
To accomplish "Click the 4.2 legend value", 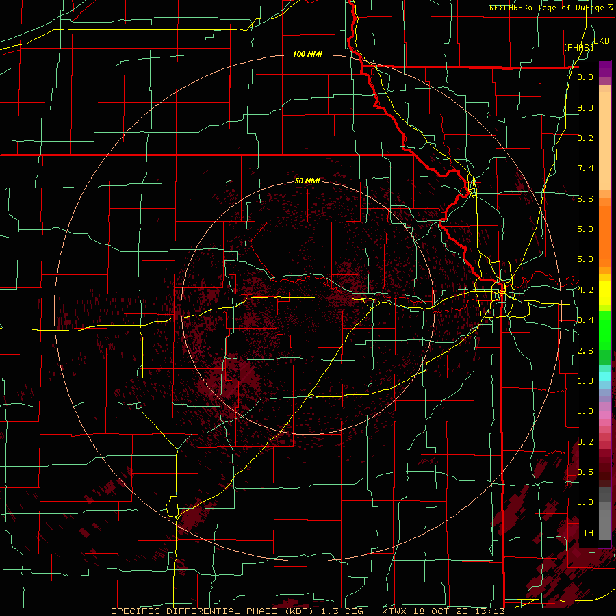I will (585, 290).
